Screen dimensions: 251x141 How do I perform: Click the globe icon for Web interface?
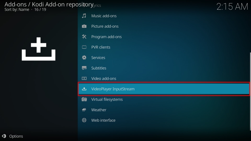[84, 120]
